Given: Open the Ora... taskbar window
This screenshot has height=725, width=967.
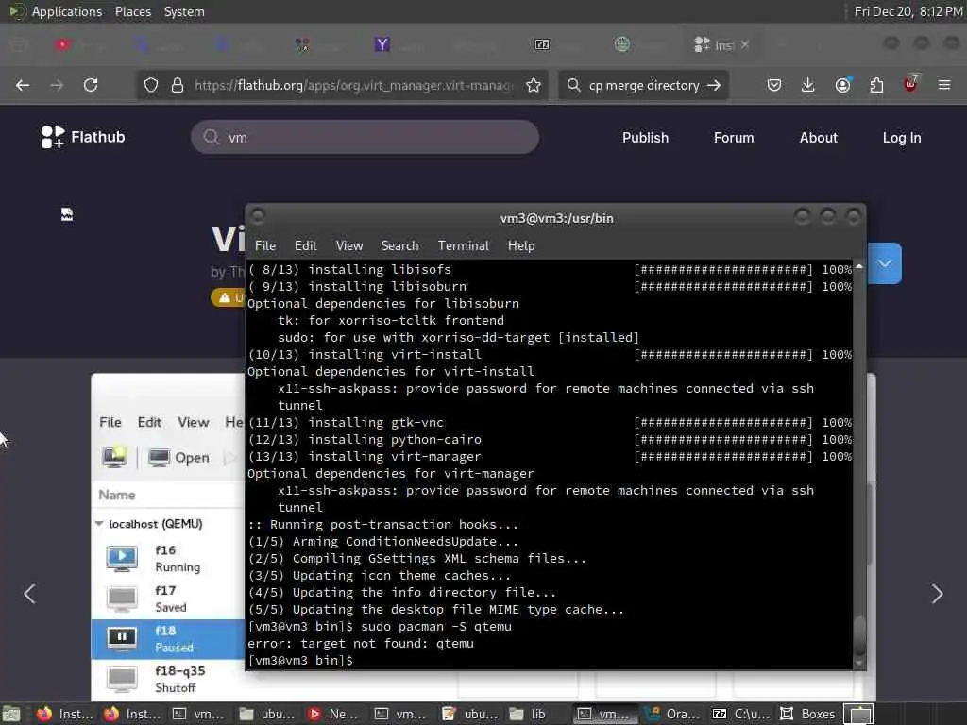Looking at the screenshot, I should coord(672,714).
